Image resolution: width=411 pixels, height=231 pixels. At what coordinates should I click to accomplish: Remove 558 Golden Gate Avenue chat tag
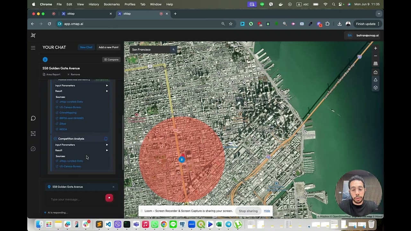113,187
